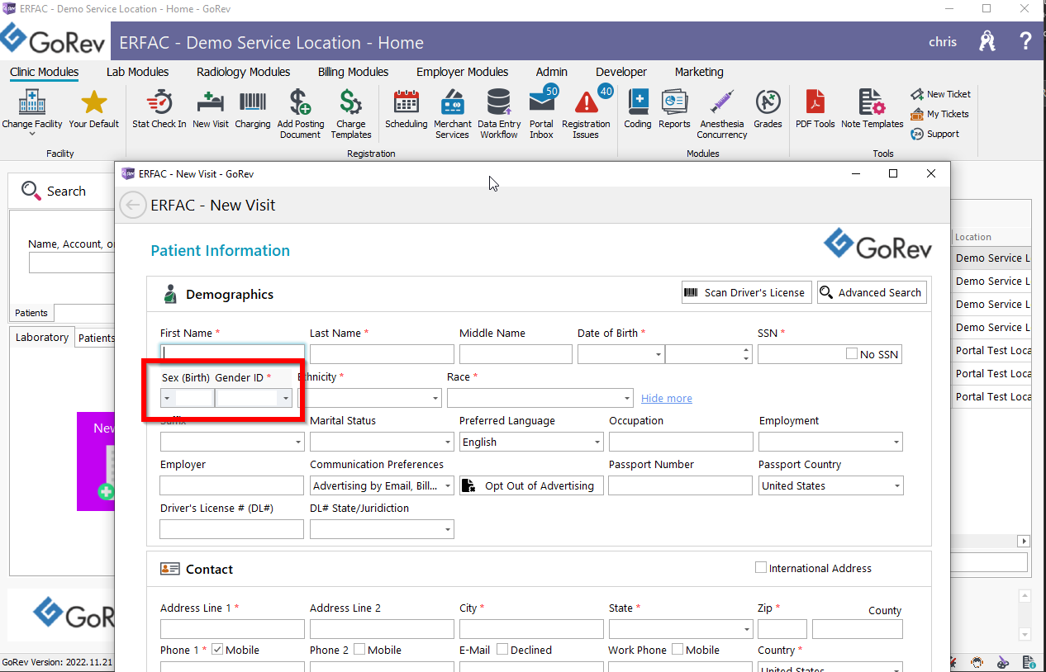Launch Stat Check In
Screen dimensions: 1046x672
coord(159,110)
